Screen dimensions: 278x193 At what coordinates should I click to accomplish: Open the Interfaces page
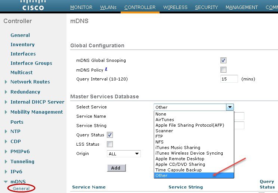click(23, 54)
